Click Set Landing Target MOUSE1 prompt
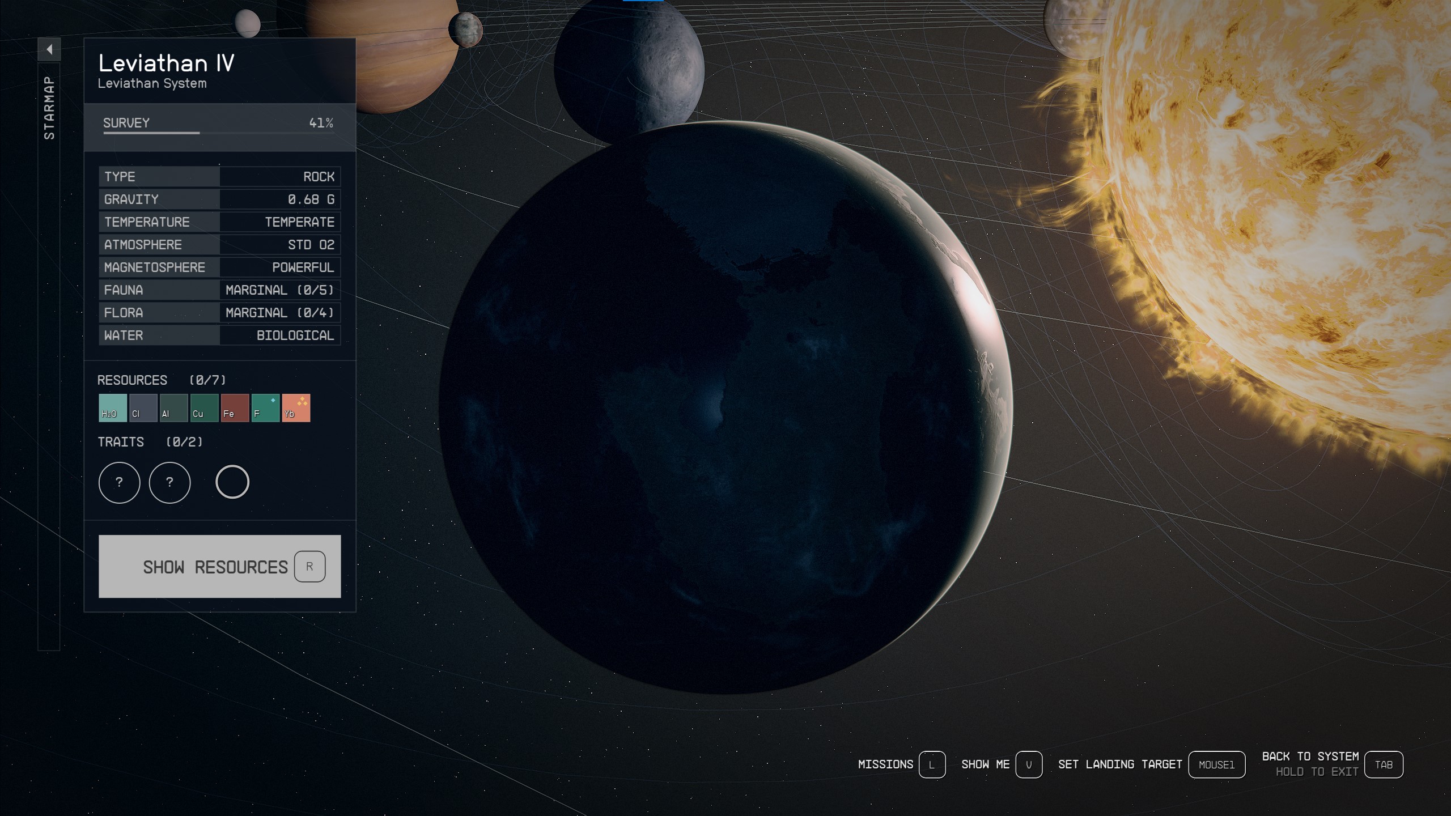Viewport: 1451px width, 816px height. [1216, 764]
